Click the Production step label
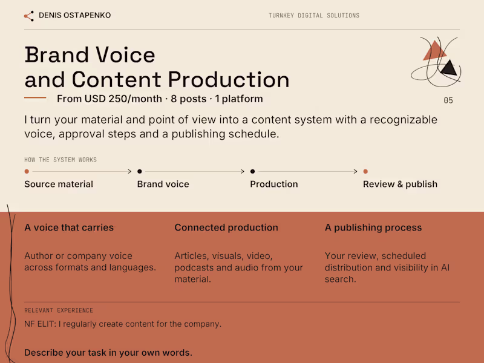Viewport: 484px width, 363px height. [274, 184]
